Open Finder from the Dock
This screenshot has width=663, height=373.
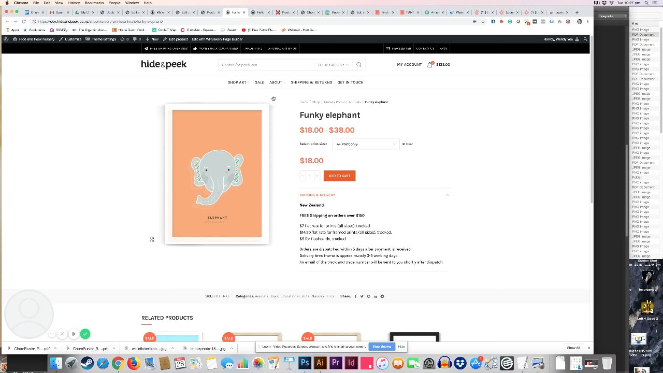coord(56,363)
